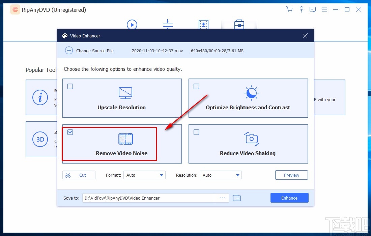Close the Video Enhancer dialog
The height and width of the screenshot is (236, 371).
point(305,36)
